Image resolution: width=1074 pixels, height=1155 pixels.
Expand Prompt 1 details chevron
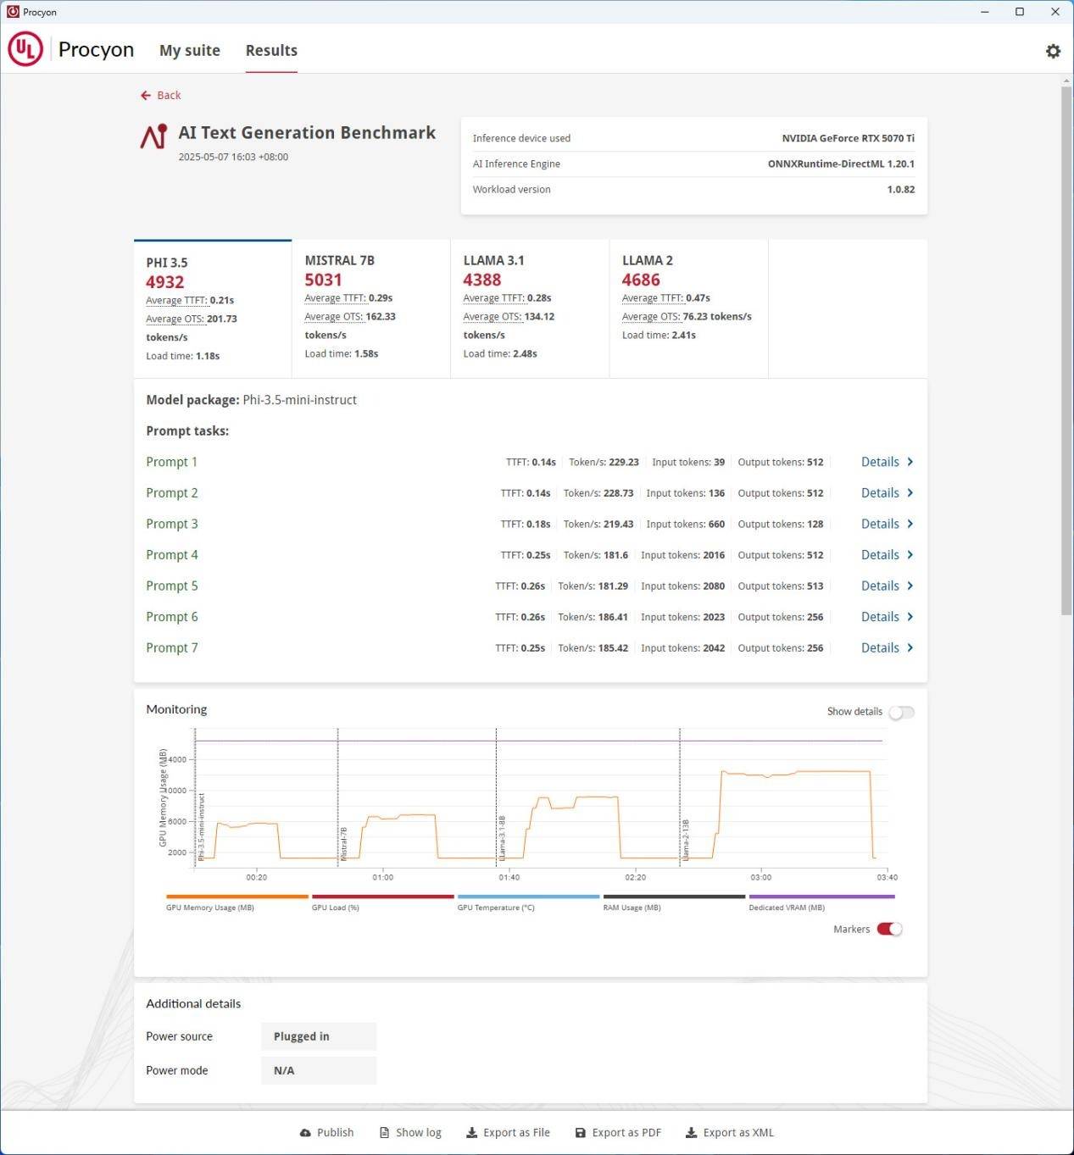[910, 462]
